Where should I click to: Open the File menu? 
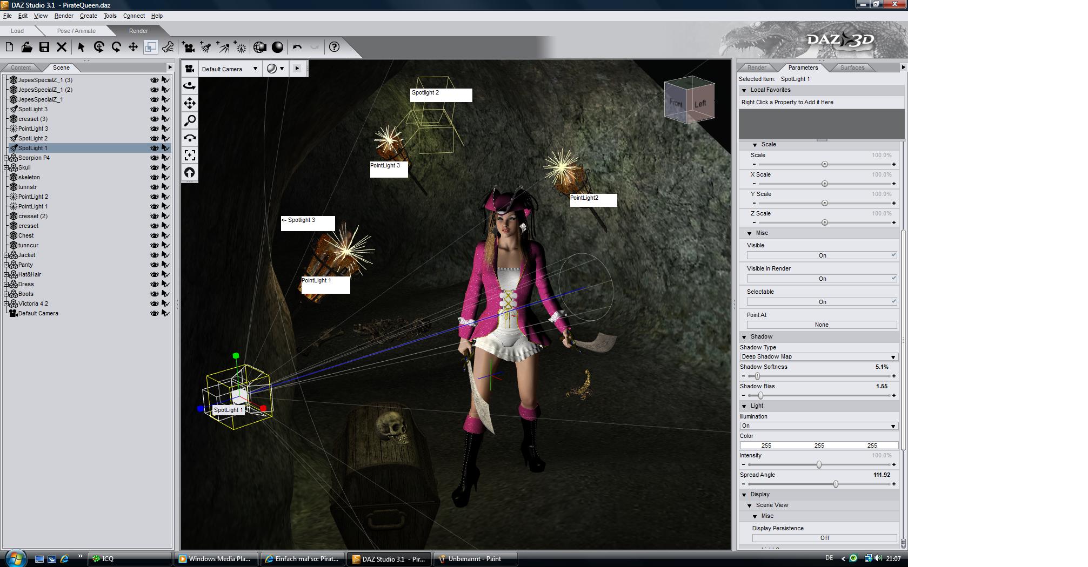click(x=8, y=16)
